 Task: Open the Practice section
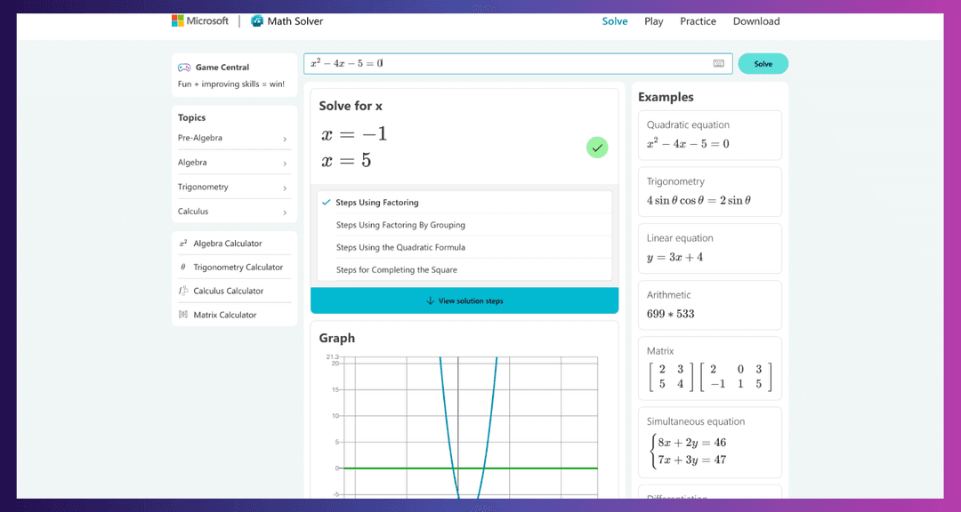point(698,20)
